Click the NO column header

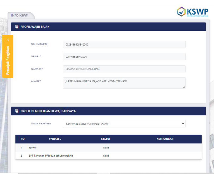pos(23,139)
